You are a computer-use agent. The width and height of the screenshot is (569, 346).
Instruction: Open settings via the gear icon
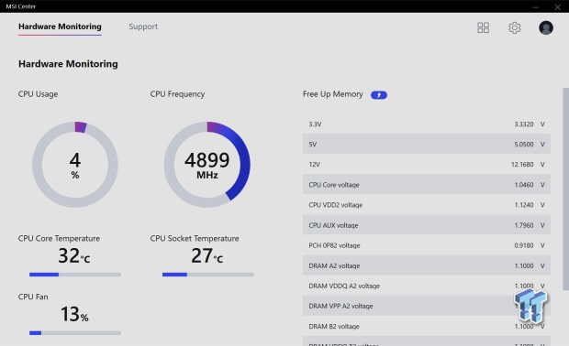[514, 27]
